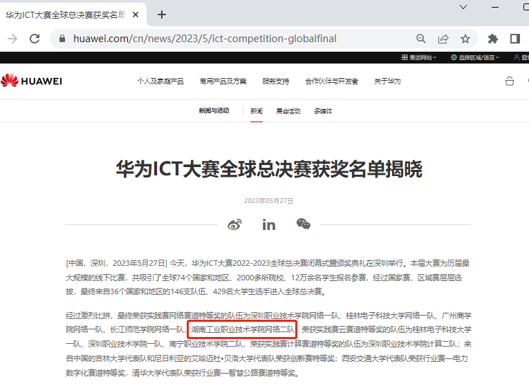Open a new browser tab
Screen dimensions: 529x386
162,15
